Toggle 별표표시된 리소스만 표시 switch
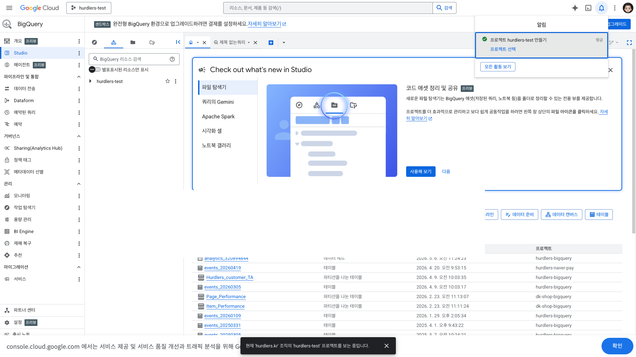 [95, 69]
